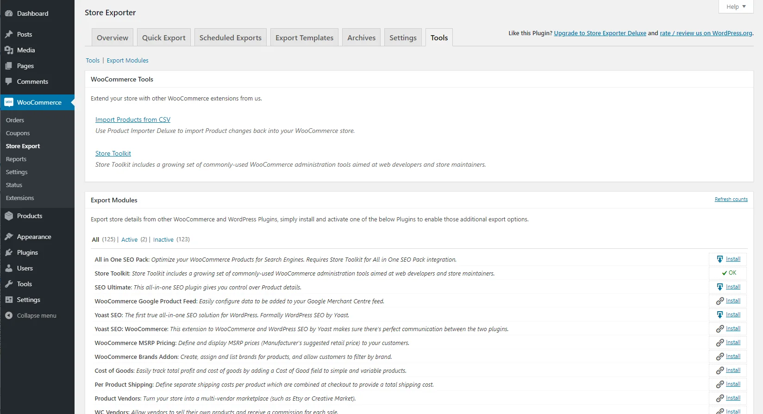Click Install link for Yoast SEO
Image resolution: width=763 pixels, height=414 pixels.
tap(733, 314)
